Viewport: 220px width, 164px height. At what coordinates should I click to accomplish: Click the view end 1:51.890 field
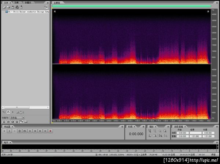tap(195, 136)
